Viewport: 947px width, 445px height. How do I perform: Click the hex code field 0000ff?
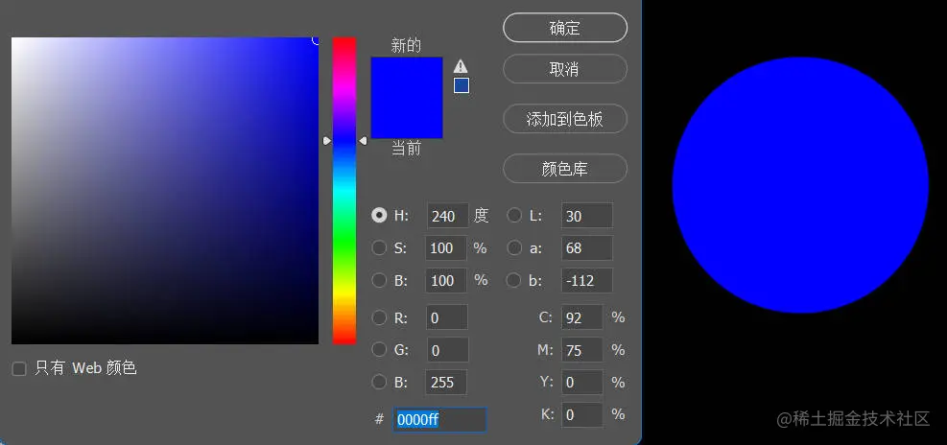tap(439, 420)
